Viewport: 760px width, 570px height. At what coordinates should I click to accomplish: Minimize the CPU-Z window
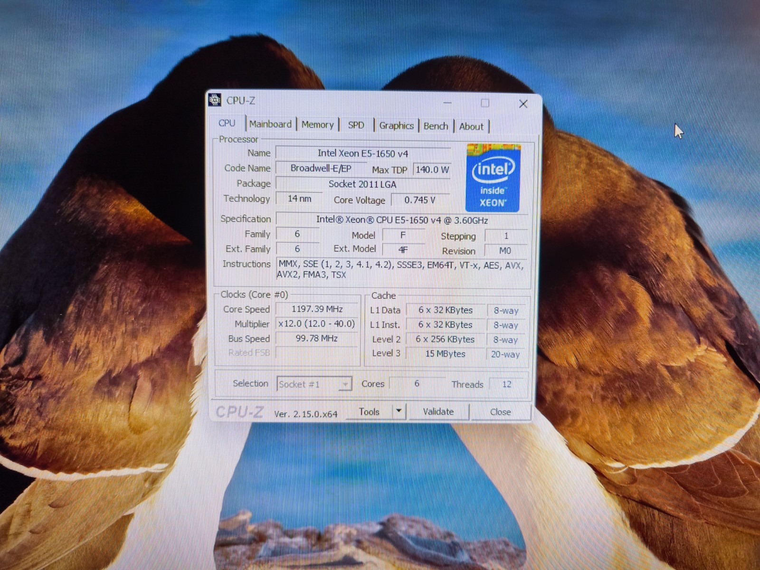pos(447,103)
